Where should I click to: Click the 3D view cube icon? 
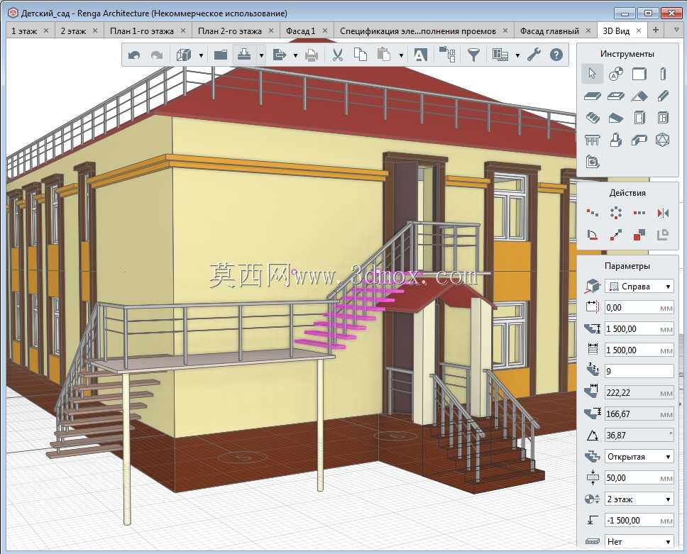click(x=184, y=55)
